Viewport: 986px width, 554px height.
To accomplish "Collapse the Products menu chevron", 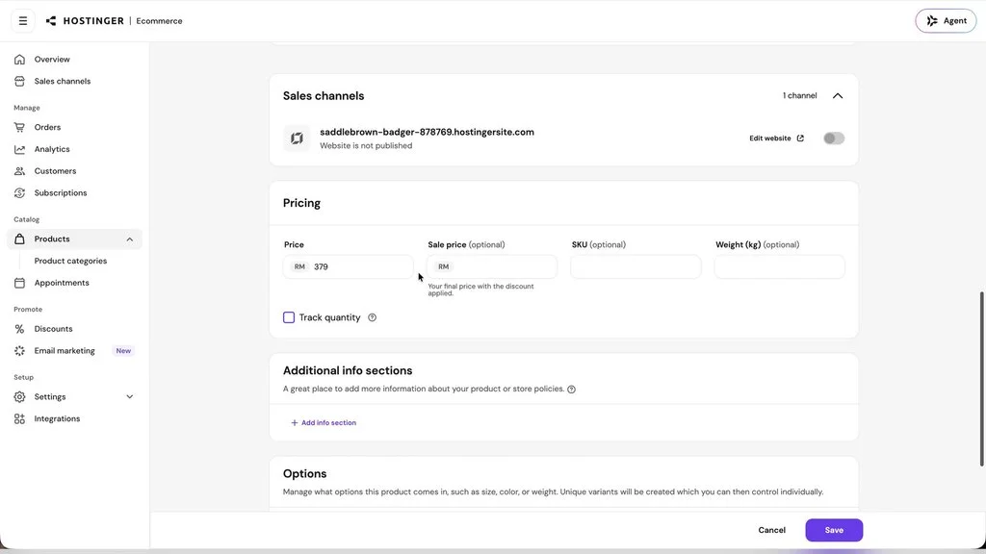I will [130, 239].
